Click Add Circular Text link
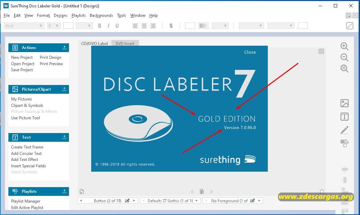Screen dimensions: 360x215 [x=26, y=153]
